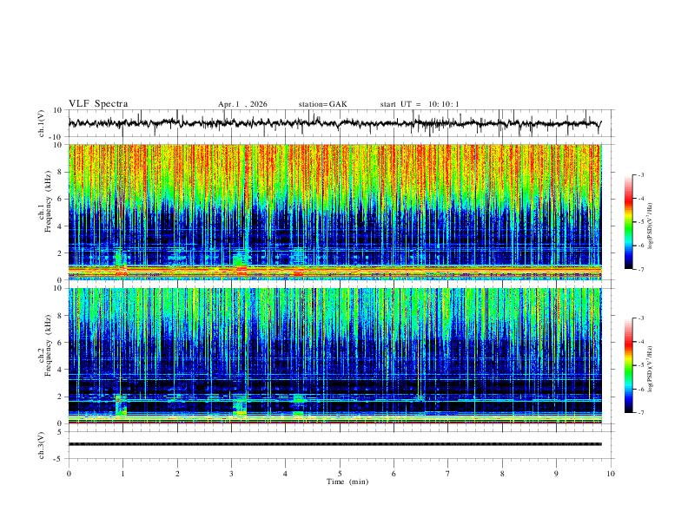This screenshot has height=531, width=688.
Task: Click the "ch.1(V)" waveform axis label
Action: click(x=42, y=123)
